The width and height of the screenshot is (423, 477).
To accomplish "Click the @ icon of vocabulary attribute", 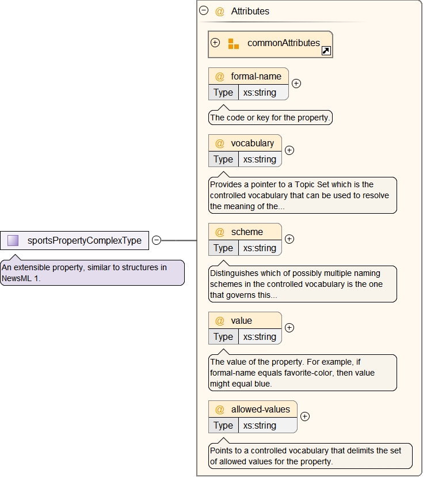I will [220, 143].
